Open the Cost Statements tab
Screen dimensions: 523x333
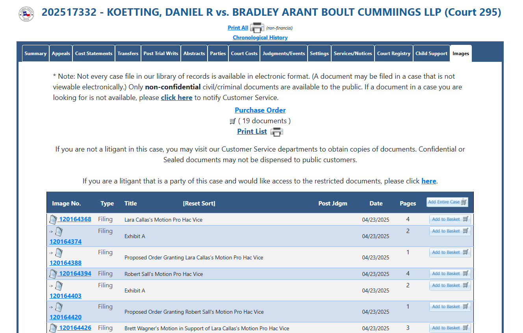tap(94, 54)
